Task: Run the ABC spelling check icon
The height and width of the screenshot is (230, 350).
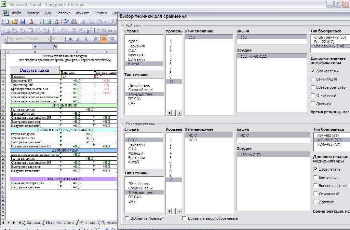Action: point(66,21)
